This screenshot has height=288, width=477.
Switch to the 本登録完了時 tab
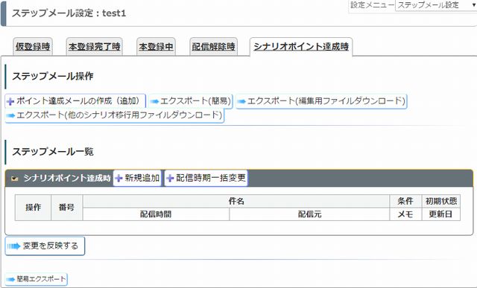95,46
